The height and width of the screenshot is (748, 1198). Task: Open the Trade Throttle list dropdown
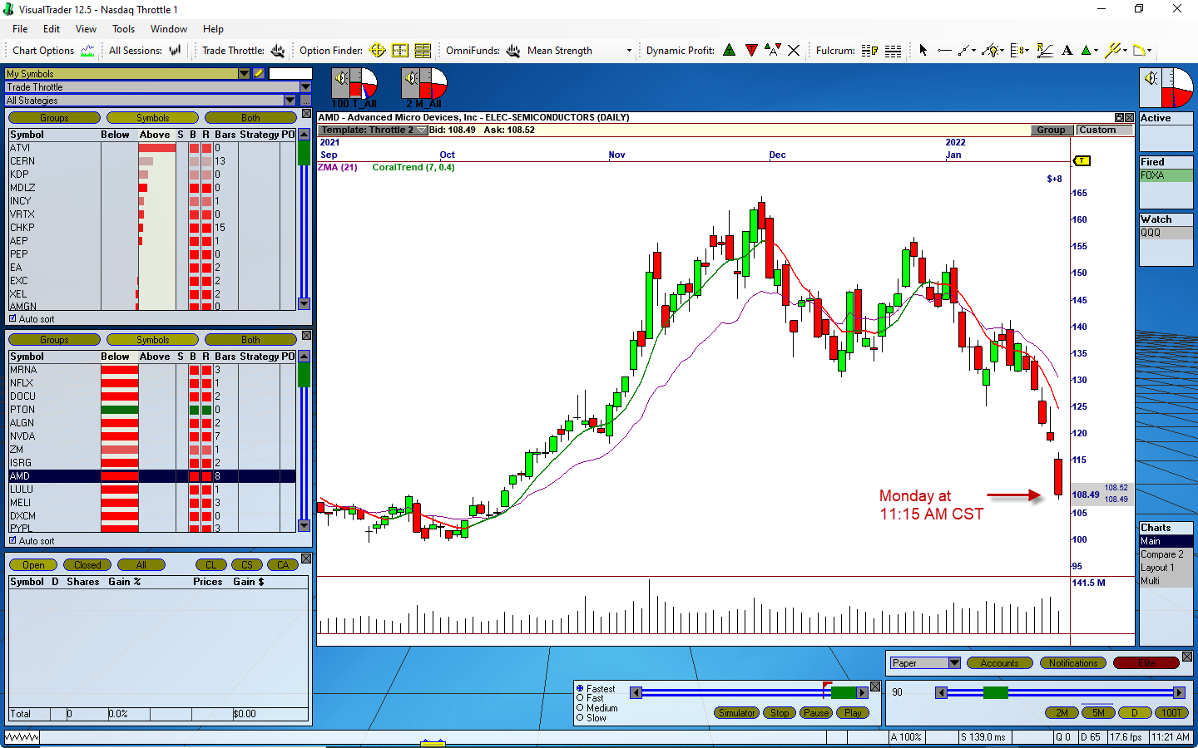[305, 86]
